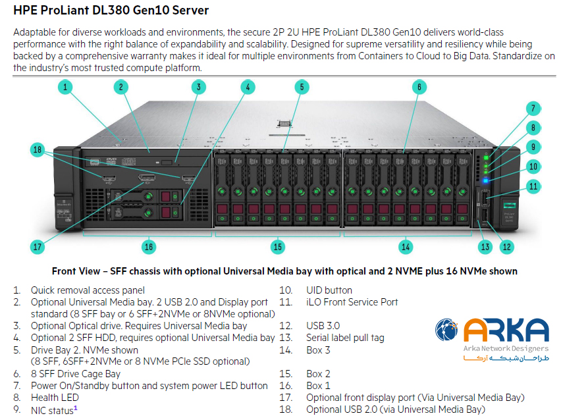Click callout number 7 marker

click(534, 109)
